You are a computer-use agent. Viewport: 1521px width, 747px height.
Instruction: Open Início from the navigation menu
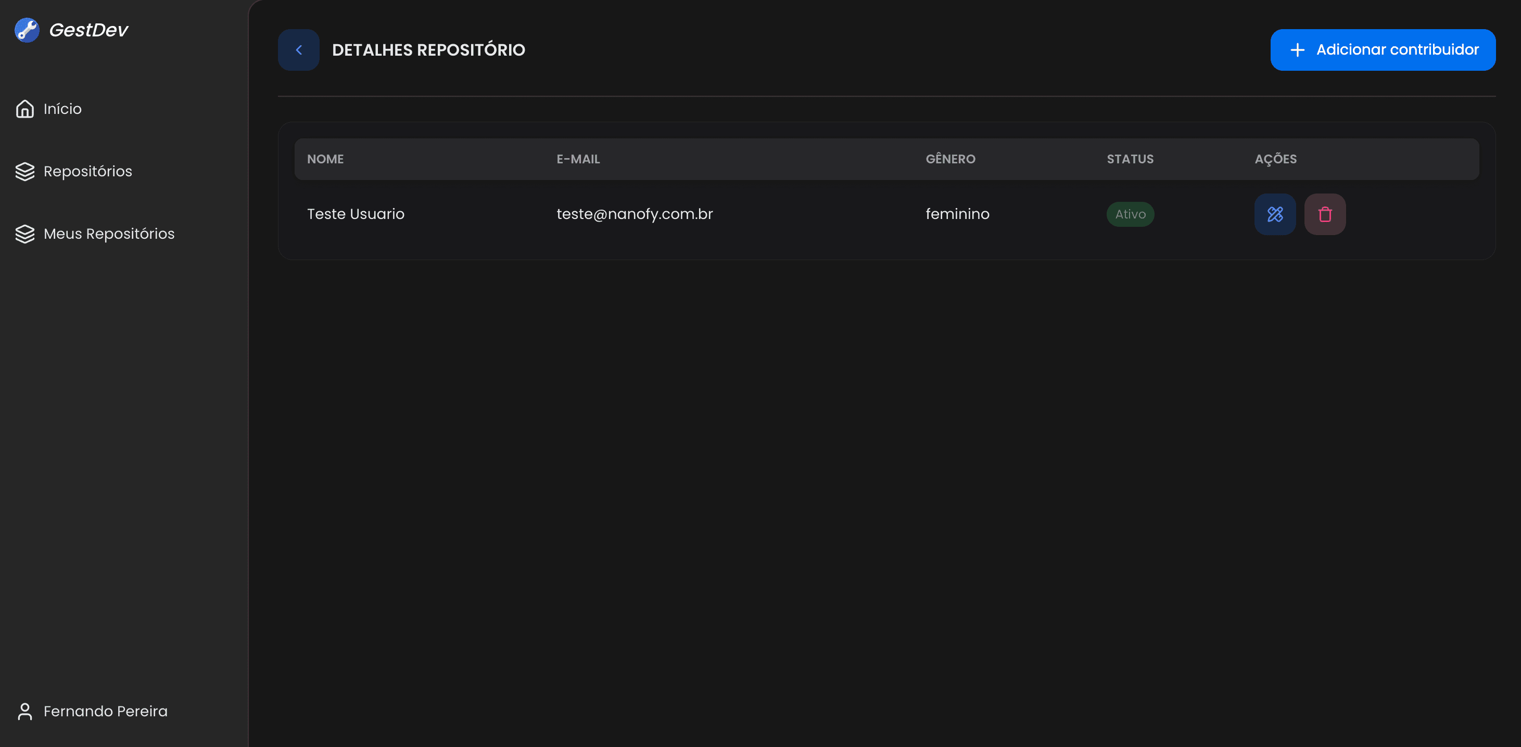tap(62, 109)
